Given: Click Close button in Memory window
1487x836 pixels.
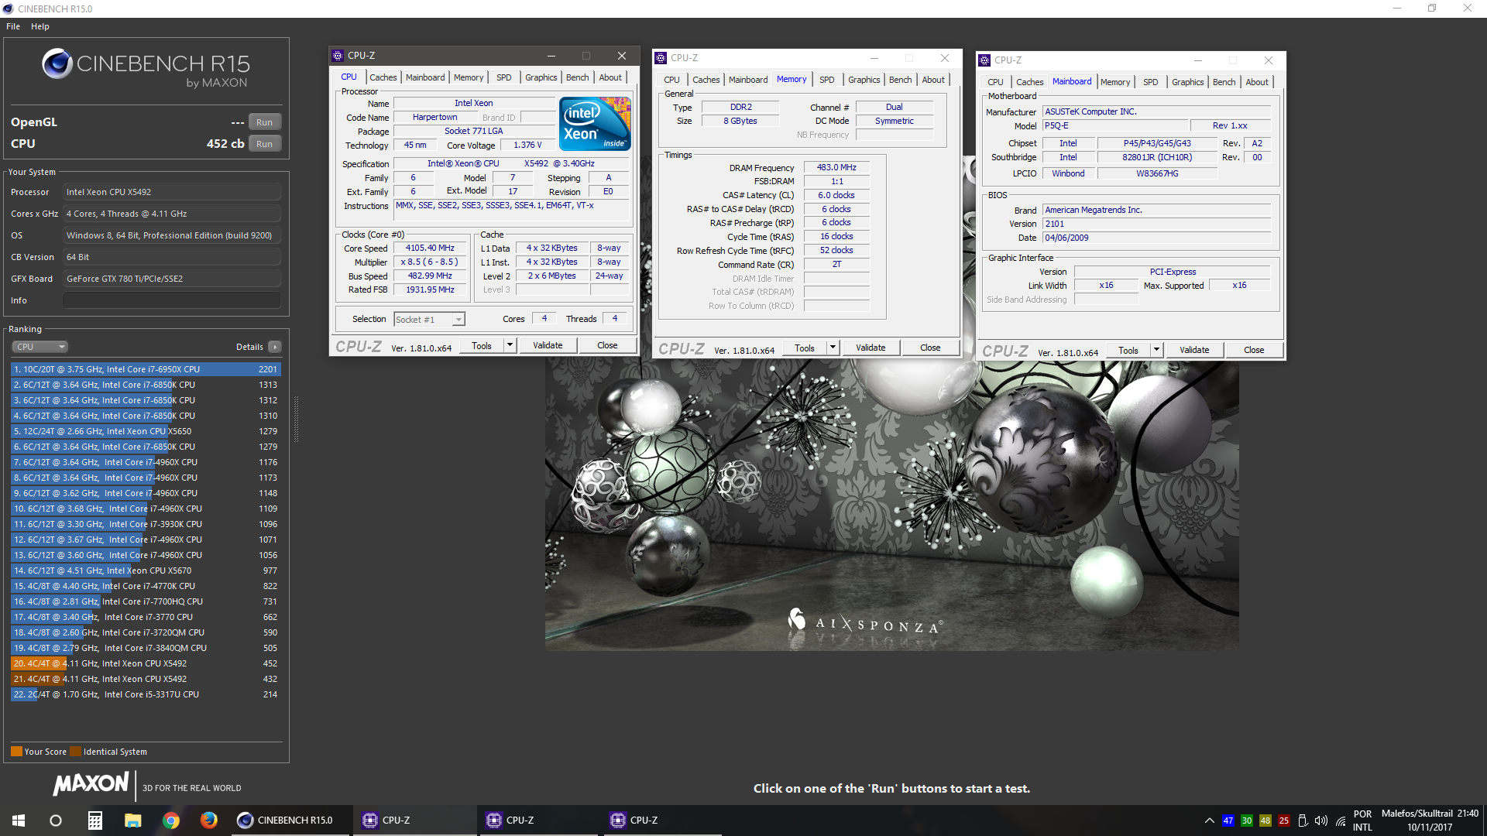Looking at the screenshot, I should (x=930, y=348).
